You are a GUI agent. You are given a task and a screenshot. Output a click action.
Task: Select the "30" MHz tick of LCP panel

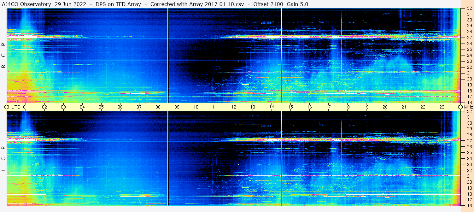coord(469,123)
